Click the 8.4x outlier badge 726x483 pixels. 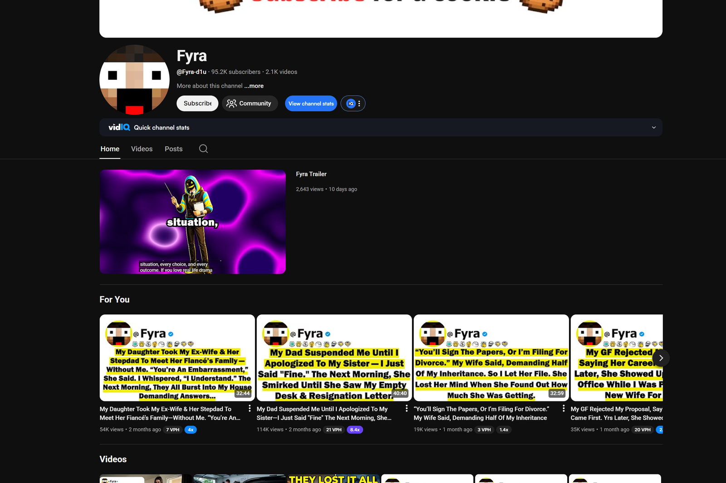[354, 430]
